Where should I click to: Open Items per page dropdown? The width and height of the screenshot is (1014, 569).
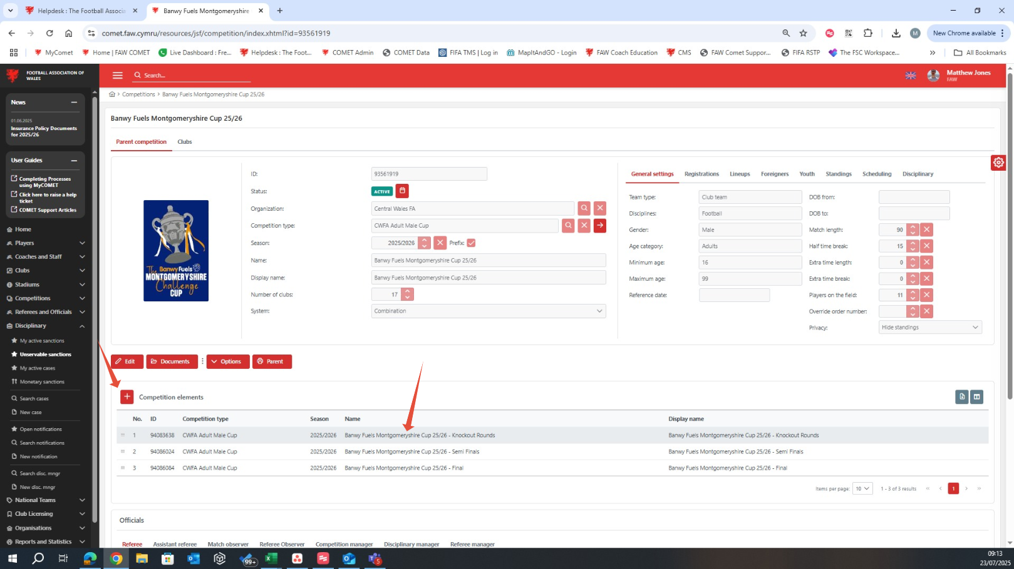pyautogui.click(x=862, y=488)
